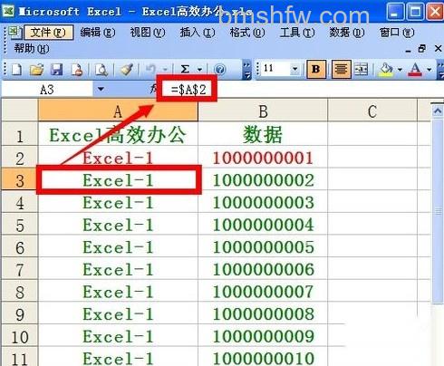Expand the Standard toolbar options chevron
Image resolution: width=444 pixels, height=366 pixels.
tap(246, 70)
